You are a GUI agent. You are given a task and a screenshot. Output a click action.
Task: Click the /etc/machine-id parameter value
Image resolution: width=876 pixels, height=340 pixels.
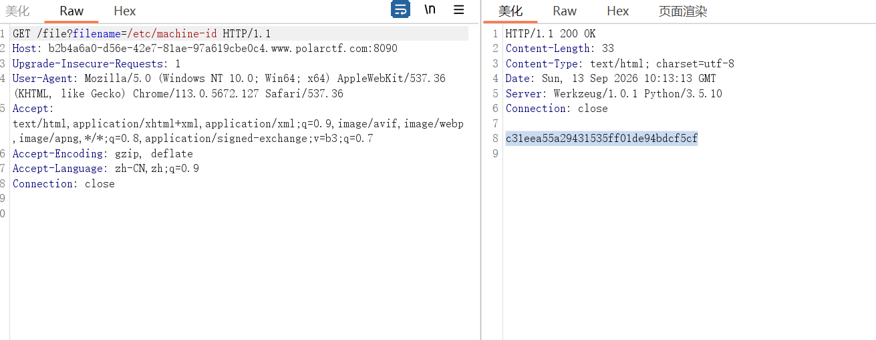pos(172,33)
